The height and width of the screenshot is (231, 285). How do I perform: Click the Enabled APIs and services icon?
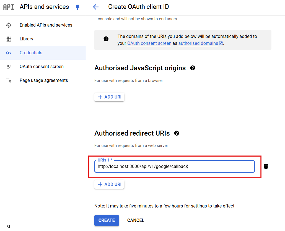9,25
